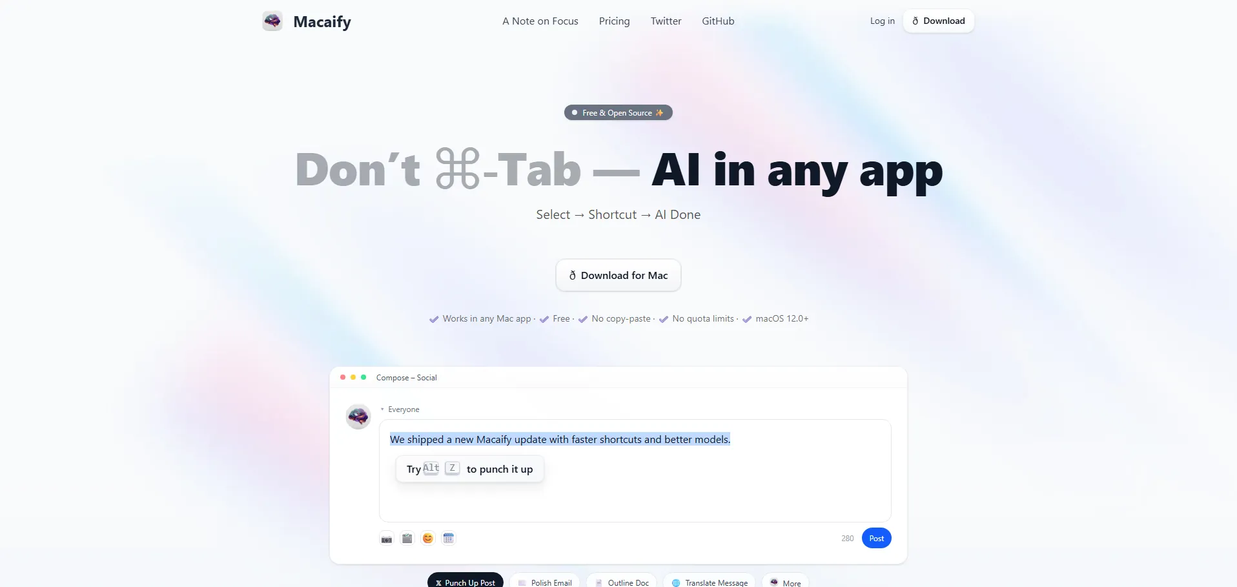This screenshot has height=587, width=1237.
Task: Click the blue Post button
Action: click(877, 539)
